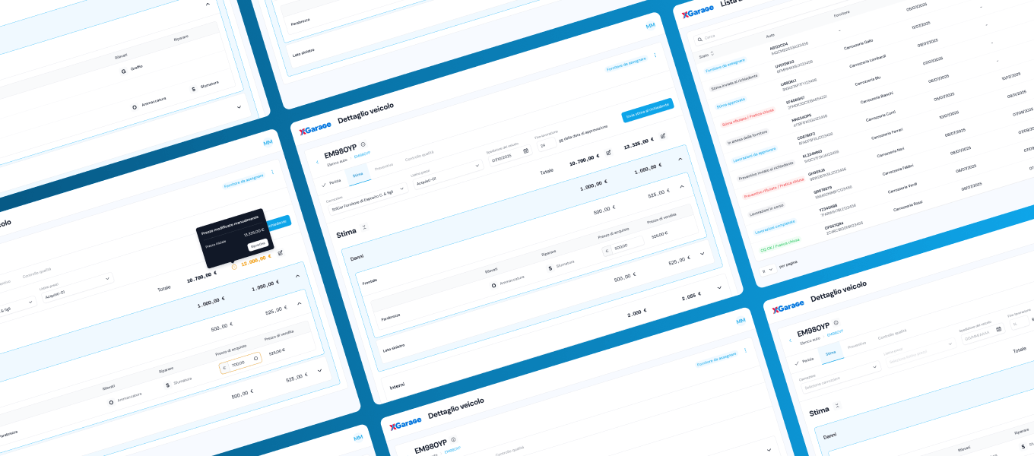Open Preventivo tab in center panel
This screenshot has width=1034, height=456.
(384, 166)
